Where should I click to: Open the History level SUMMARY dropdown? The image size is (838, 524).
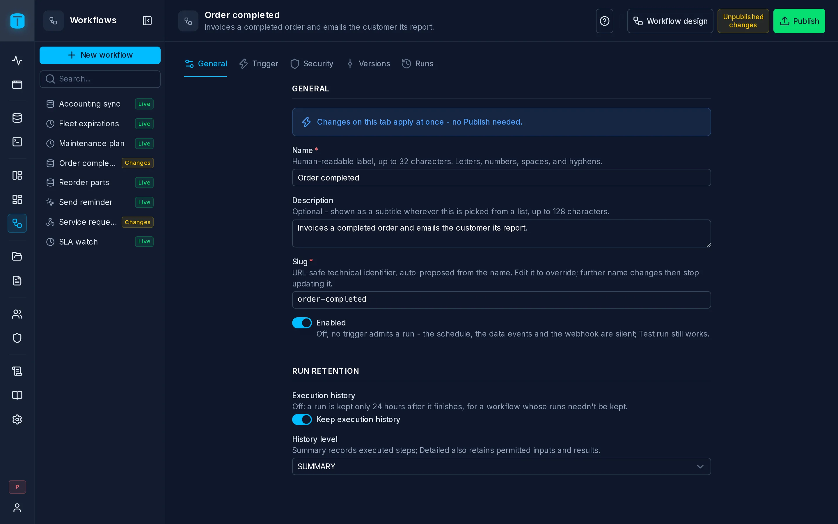click(501, 466)
